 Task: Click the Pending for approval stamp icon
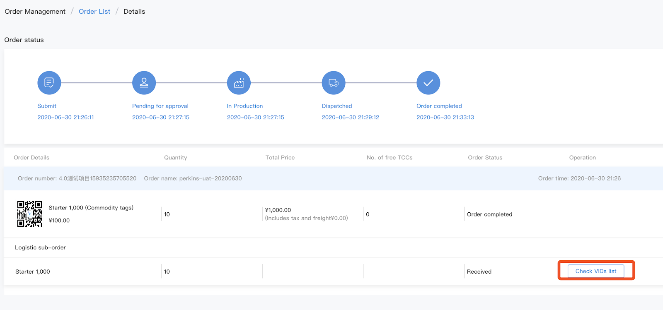[144, 83]
